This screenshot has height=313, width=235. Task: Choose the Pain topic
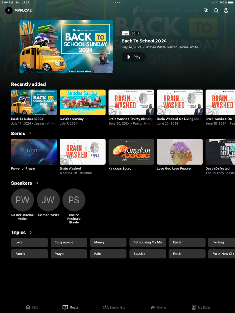pyautogui.click(x=108, y=254)
